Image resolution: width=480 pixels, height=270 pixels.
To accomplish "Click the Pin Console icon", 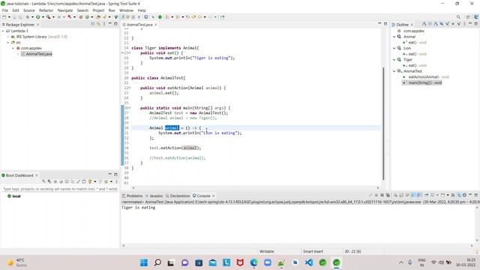I will (x=426, y=195).
